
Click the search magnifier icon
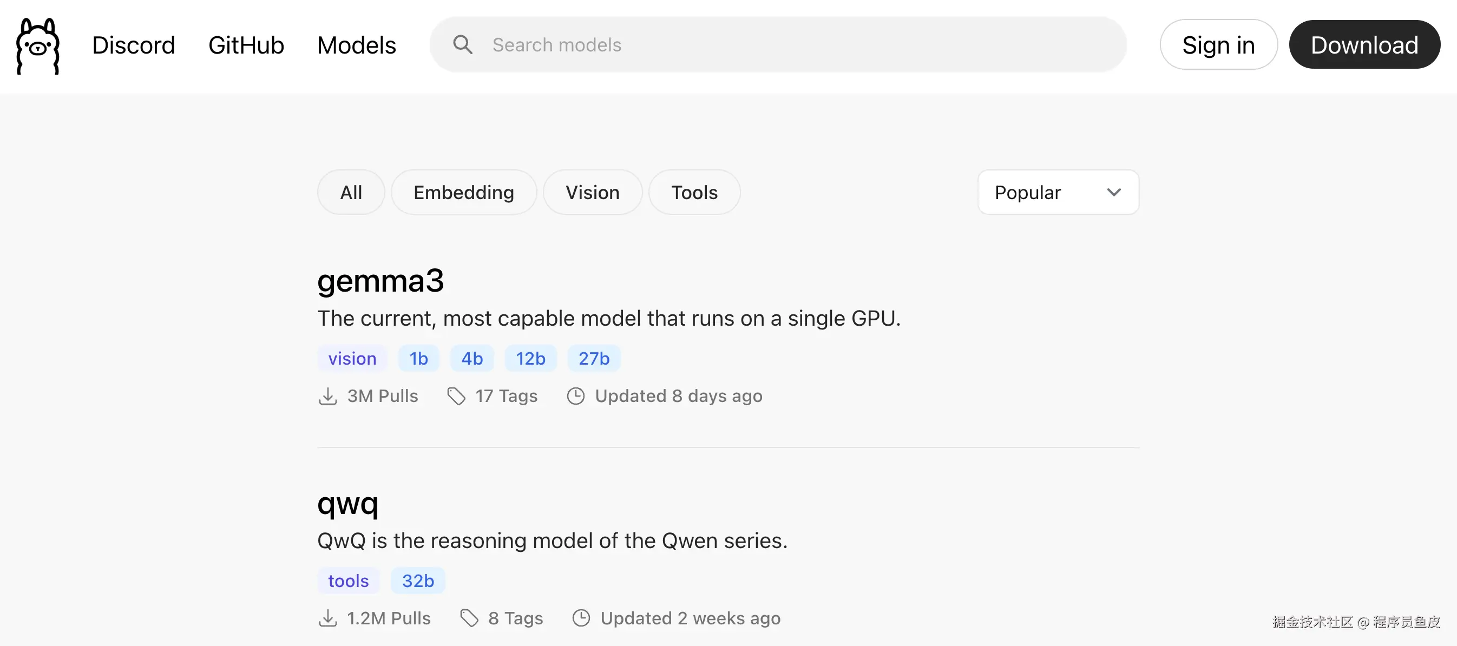click(462, 45)
